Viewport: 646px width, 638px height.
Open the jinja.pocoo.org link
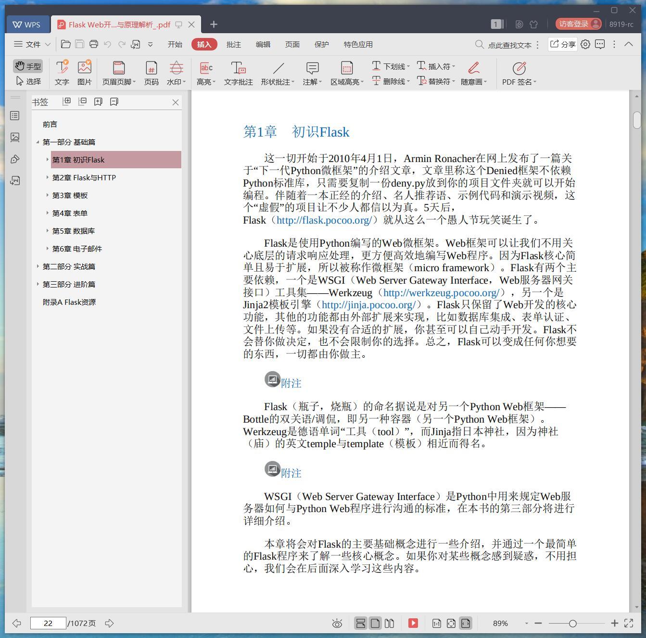click(x=369, y=305)
